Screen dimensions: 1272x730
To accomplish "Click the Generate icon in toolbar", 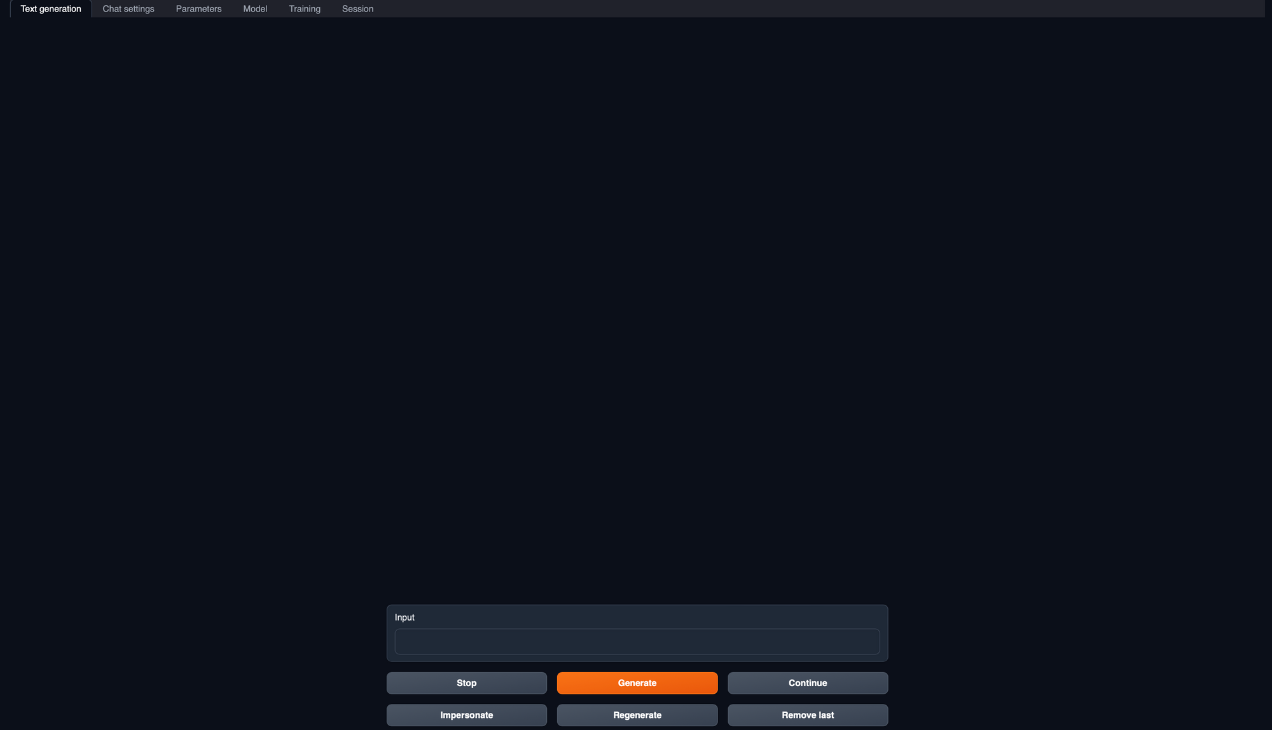I will point(637,683).
